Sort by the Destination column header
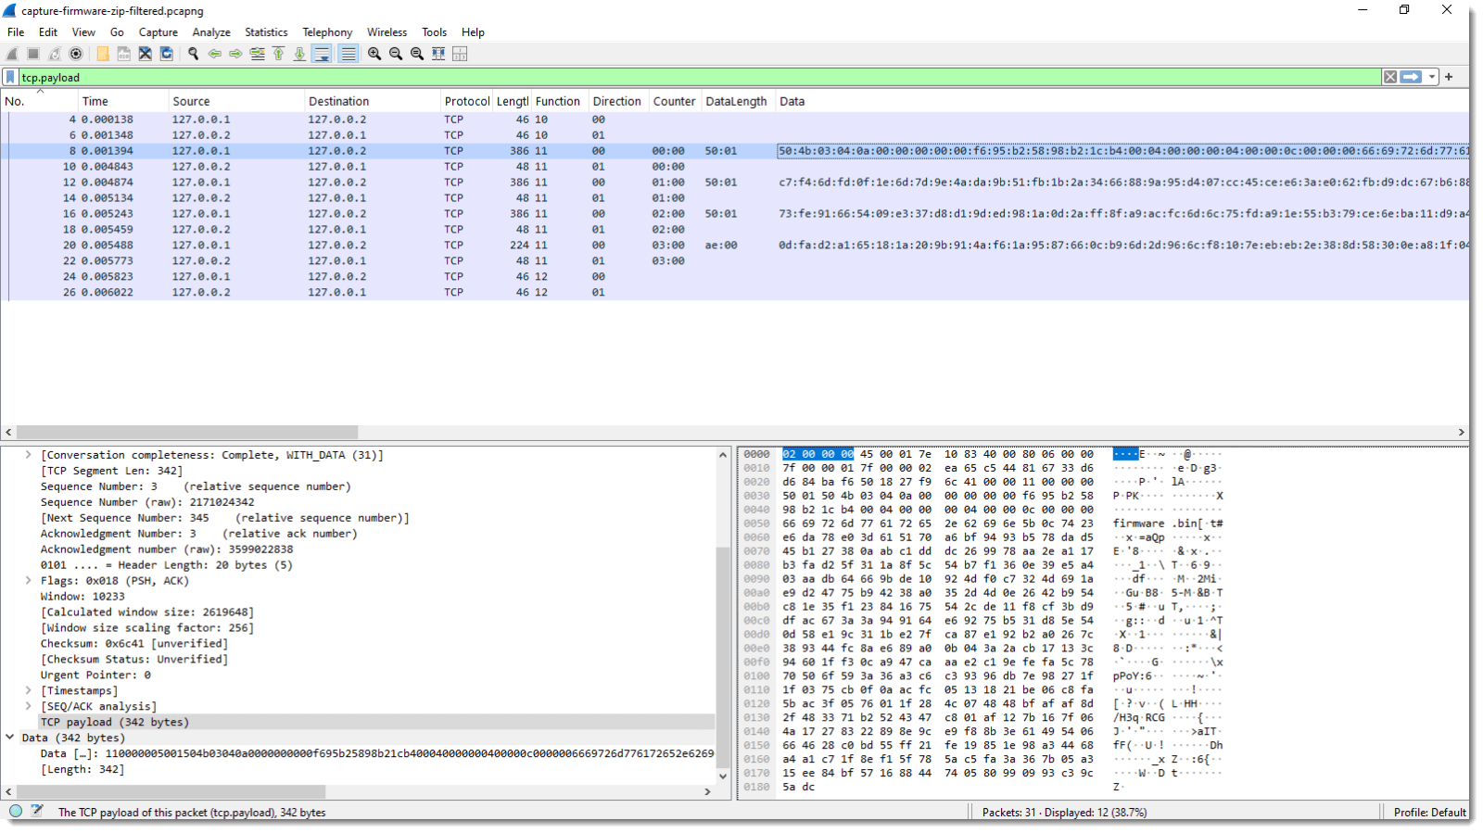Viewport: 1483px width, 833px height. coord(373,101)
